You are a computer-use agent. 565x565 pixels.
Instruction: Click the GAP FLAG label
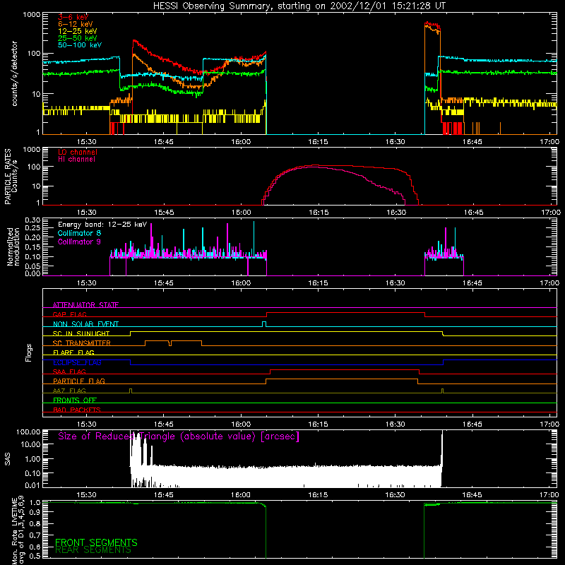69,314
